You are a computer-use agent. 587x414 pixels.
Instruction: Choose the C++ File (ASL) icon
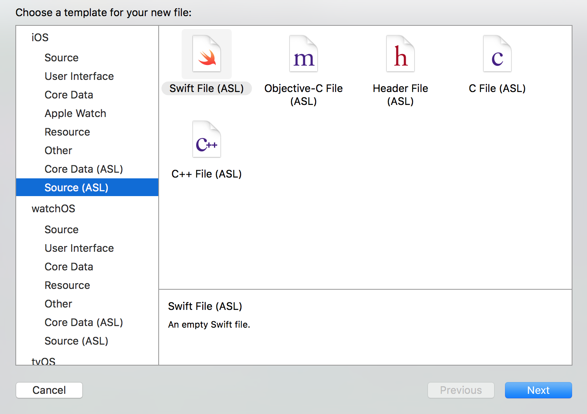pyautogui.click(x=207, y=139)
